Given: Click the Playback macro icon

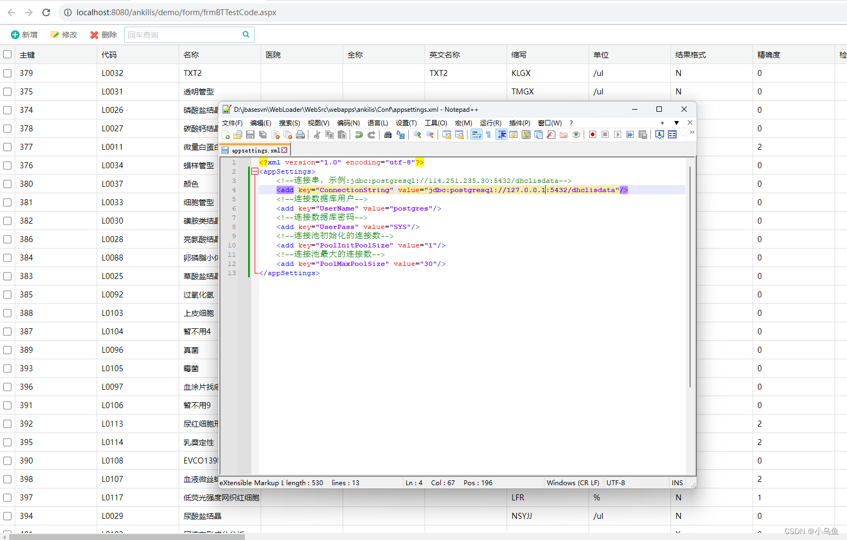Looking at the screenshot, I should tap(617, 135).
